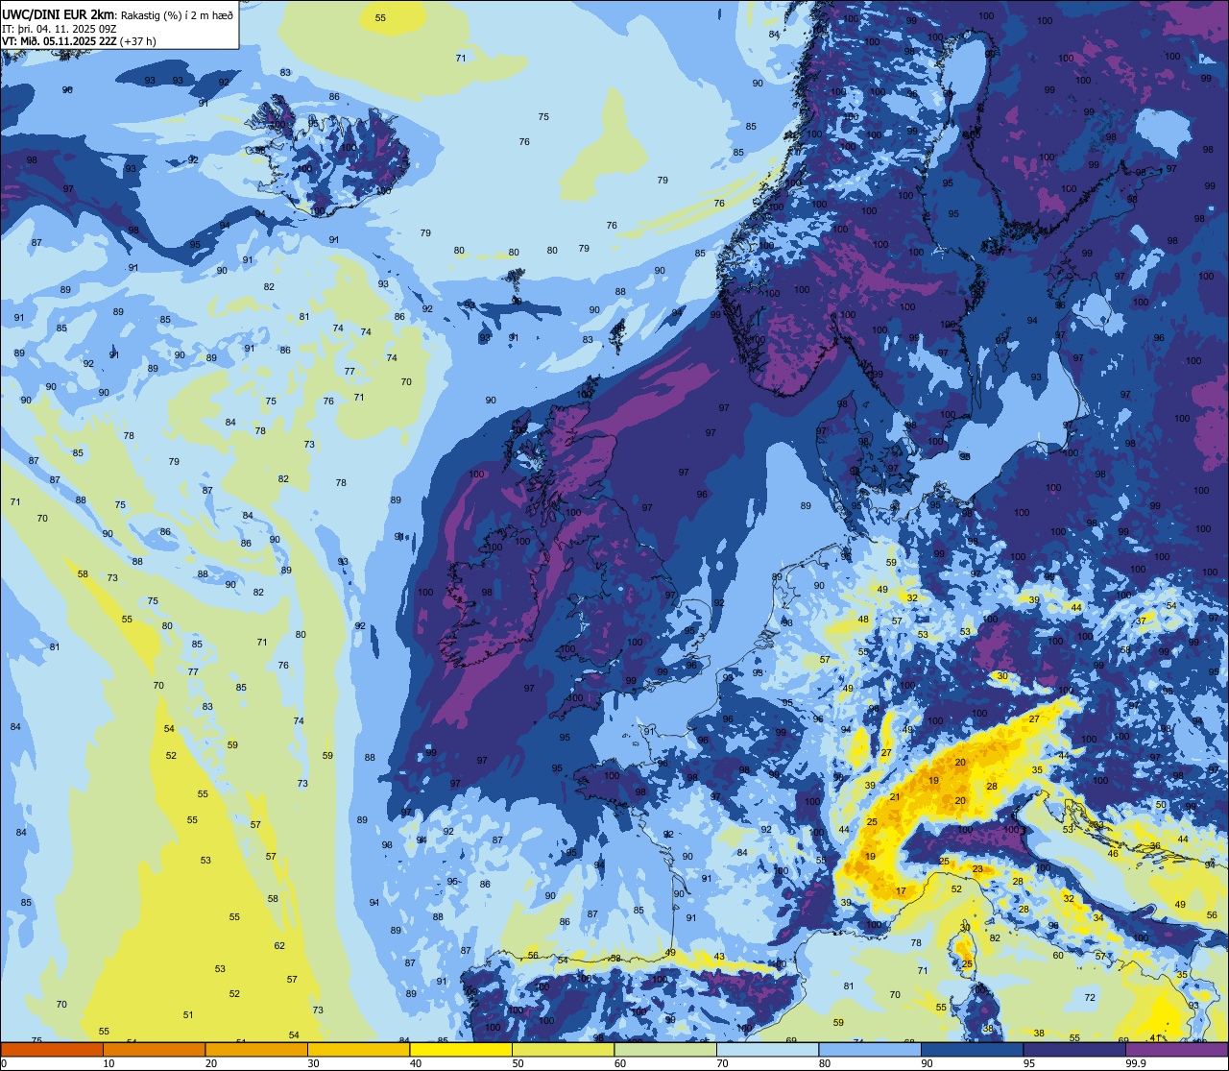Click the purple legend swatch above 99.9%
1229x1071 pixels.
pyautogui.click(x=1177, y=1050)
